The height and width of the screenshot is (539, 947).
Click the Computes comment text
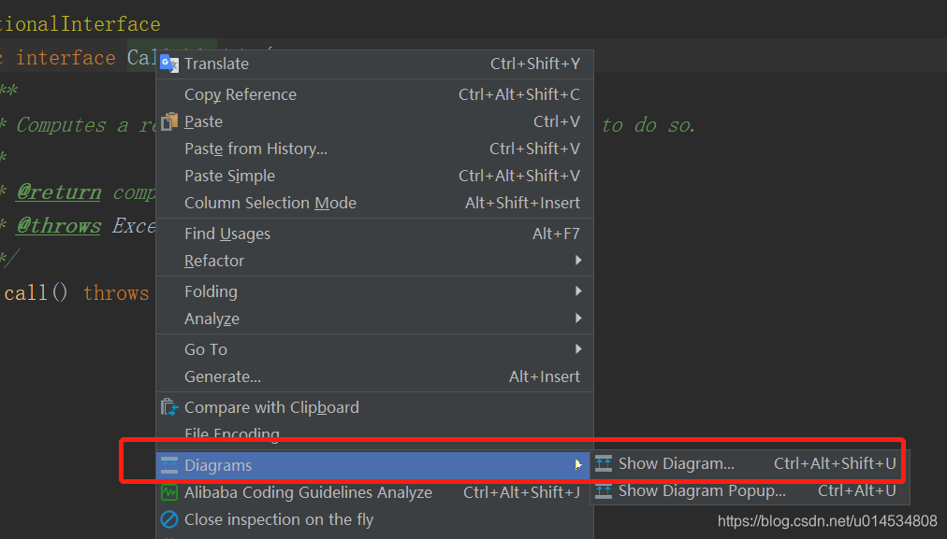click(61, 125)
